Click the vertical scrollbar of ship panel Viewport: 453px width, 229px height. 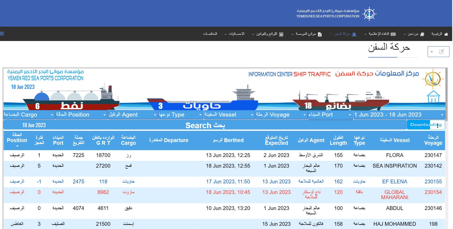446,92
